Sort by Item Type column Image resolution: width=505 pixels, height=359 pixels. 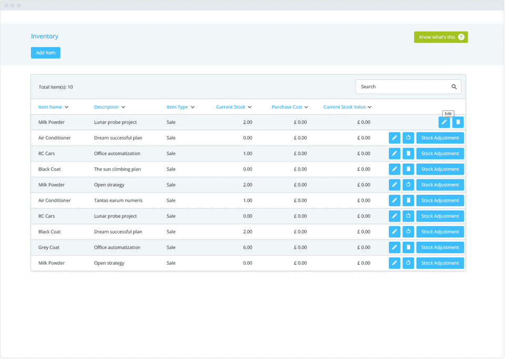(180, 107)
